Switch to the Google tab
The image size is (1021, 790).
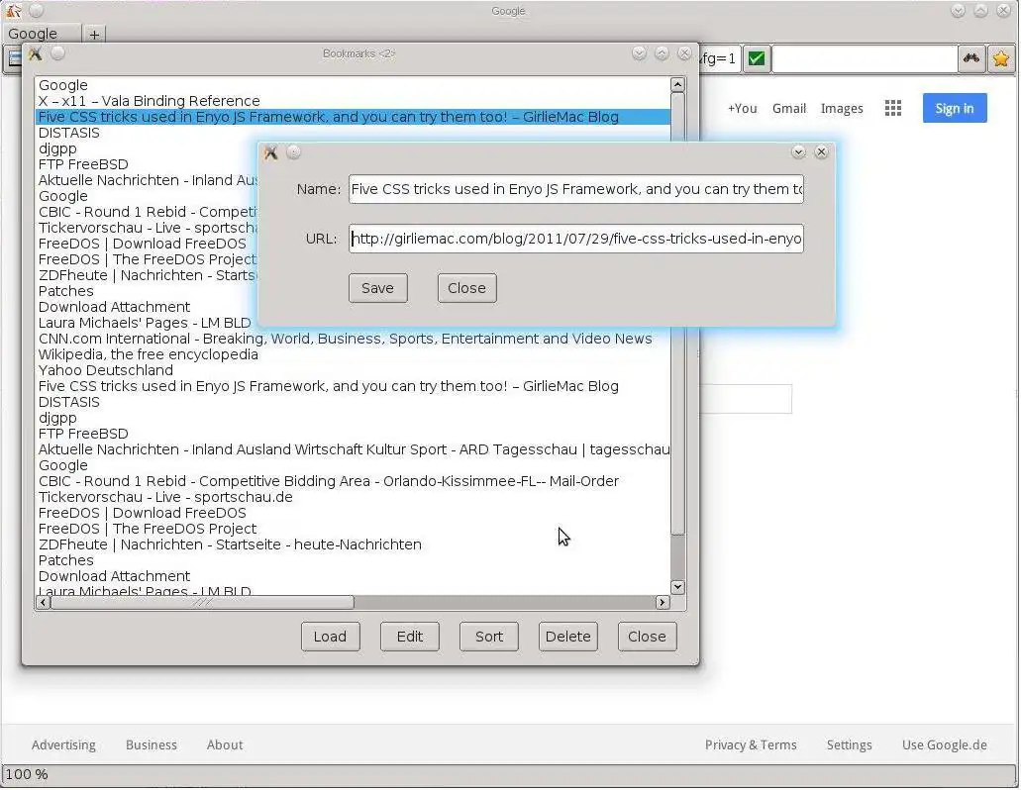point(42,34)
